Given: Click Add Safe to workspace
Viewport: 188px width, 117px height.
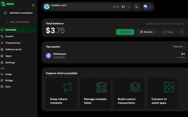Looking at the screenshot, I should point(18,13).
